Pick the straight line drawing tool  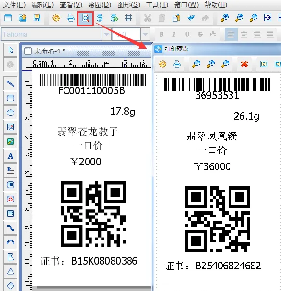pos(11,84)
